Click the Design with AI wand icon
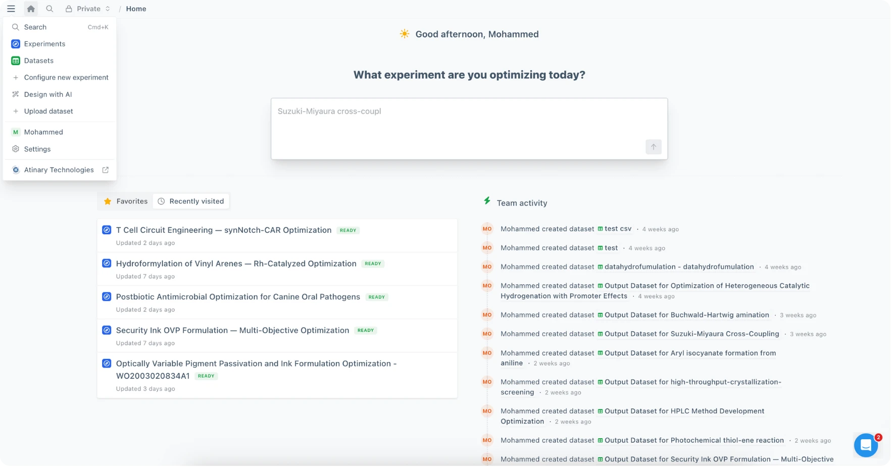892x467 pixels. pyautogui.click(x=16, y=94)
